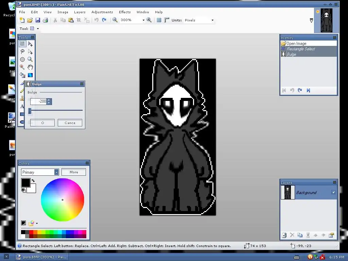The width and height of the screenshot is (348, 261).
Task: Select the Pan hand tool
Action: [x=30, y=67]
